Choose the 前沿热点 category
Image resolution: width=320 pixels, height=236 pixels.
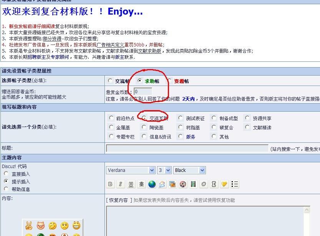(111, 118)
